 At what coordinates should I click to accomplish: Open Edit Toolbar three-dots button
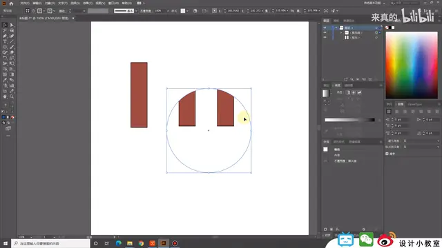coord(8,136)
